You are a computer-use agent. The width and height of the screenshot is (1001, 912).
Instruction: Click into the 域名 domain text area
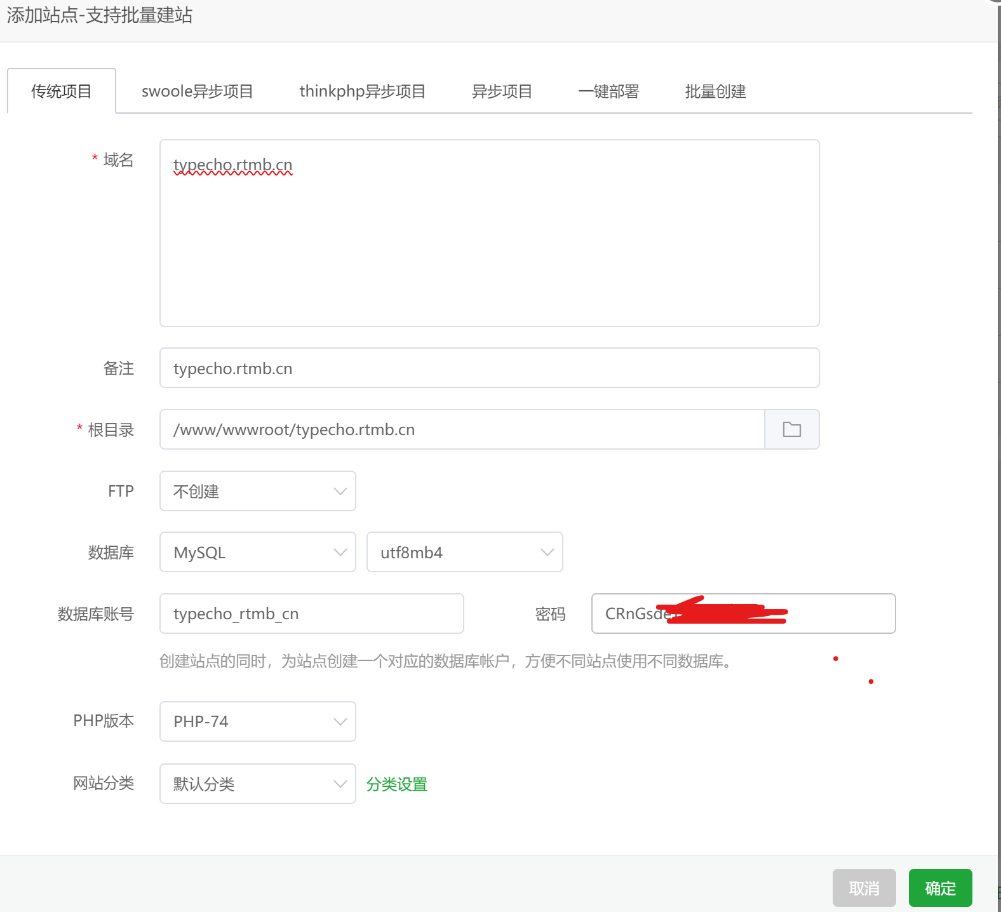tap(489, 241)
